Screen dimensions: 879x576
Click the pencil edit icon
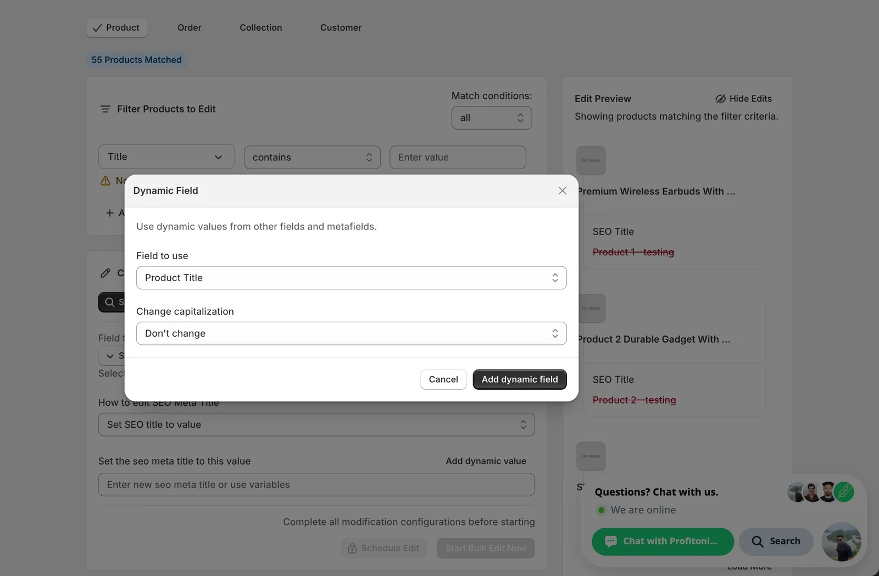tap(105, 273)
